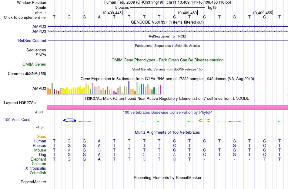Click the AMPD3 label beside GTEx bar chart
The height and width of the screenshot is (189, 288).
click(39, 89)
